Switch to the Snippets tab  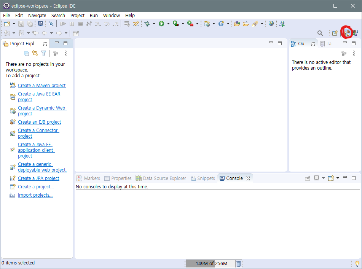click(x=203, y=178)
